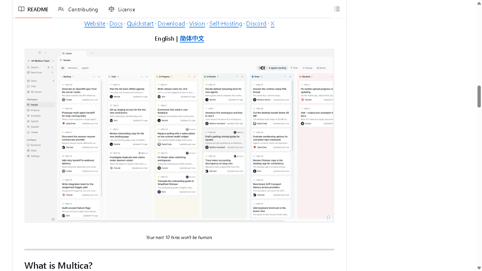Follow the X link
The height and width of the screenshot is (271, 482).
pos(273,24)
